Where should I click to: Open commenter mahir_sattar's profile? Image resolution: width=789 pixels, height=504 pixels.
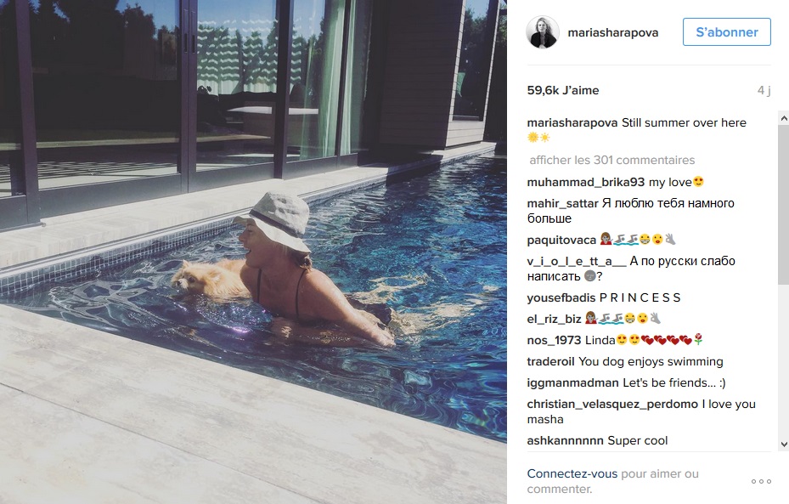click(562, 203)
